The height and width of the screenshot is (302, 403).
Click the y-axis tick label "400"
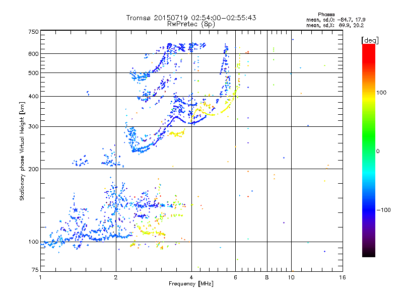[x=33, y=96]
